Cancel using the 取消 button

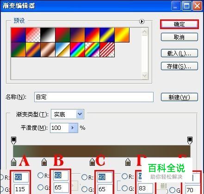coord(179,37)
